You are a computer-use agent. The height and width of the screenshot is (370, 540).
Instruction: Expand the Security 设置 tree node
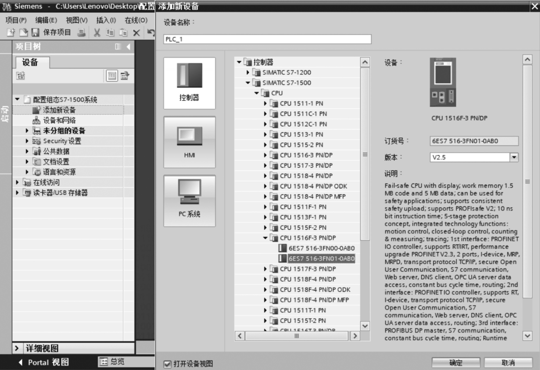coord(27,141)
